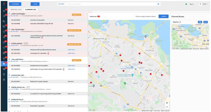The width and height of the screenshot is (211, 112).
Task: Select the Planning (20) tab
Action: click(32, 9)
